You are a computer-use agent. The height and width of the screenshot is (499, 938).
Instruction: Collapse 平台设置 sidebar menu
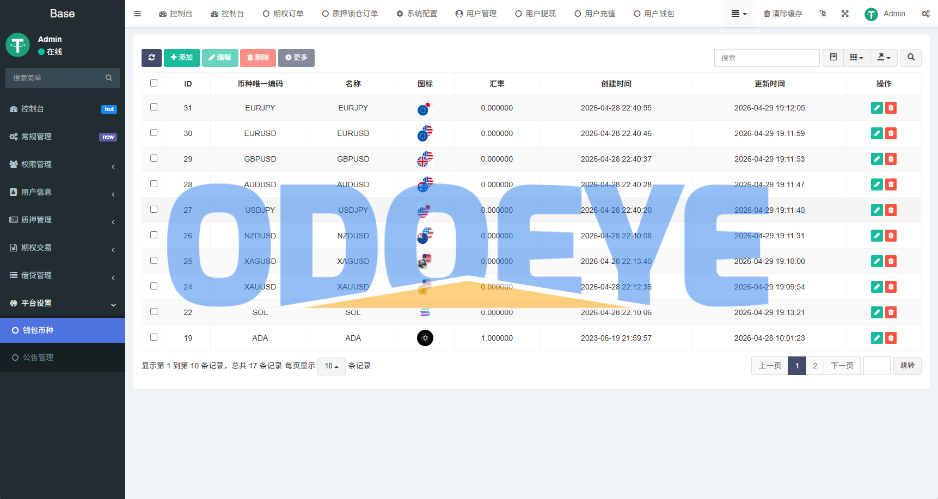pyautogui.click(x=63, y=303)
